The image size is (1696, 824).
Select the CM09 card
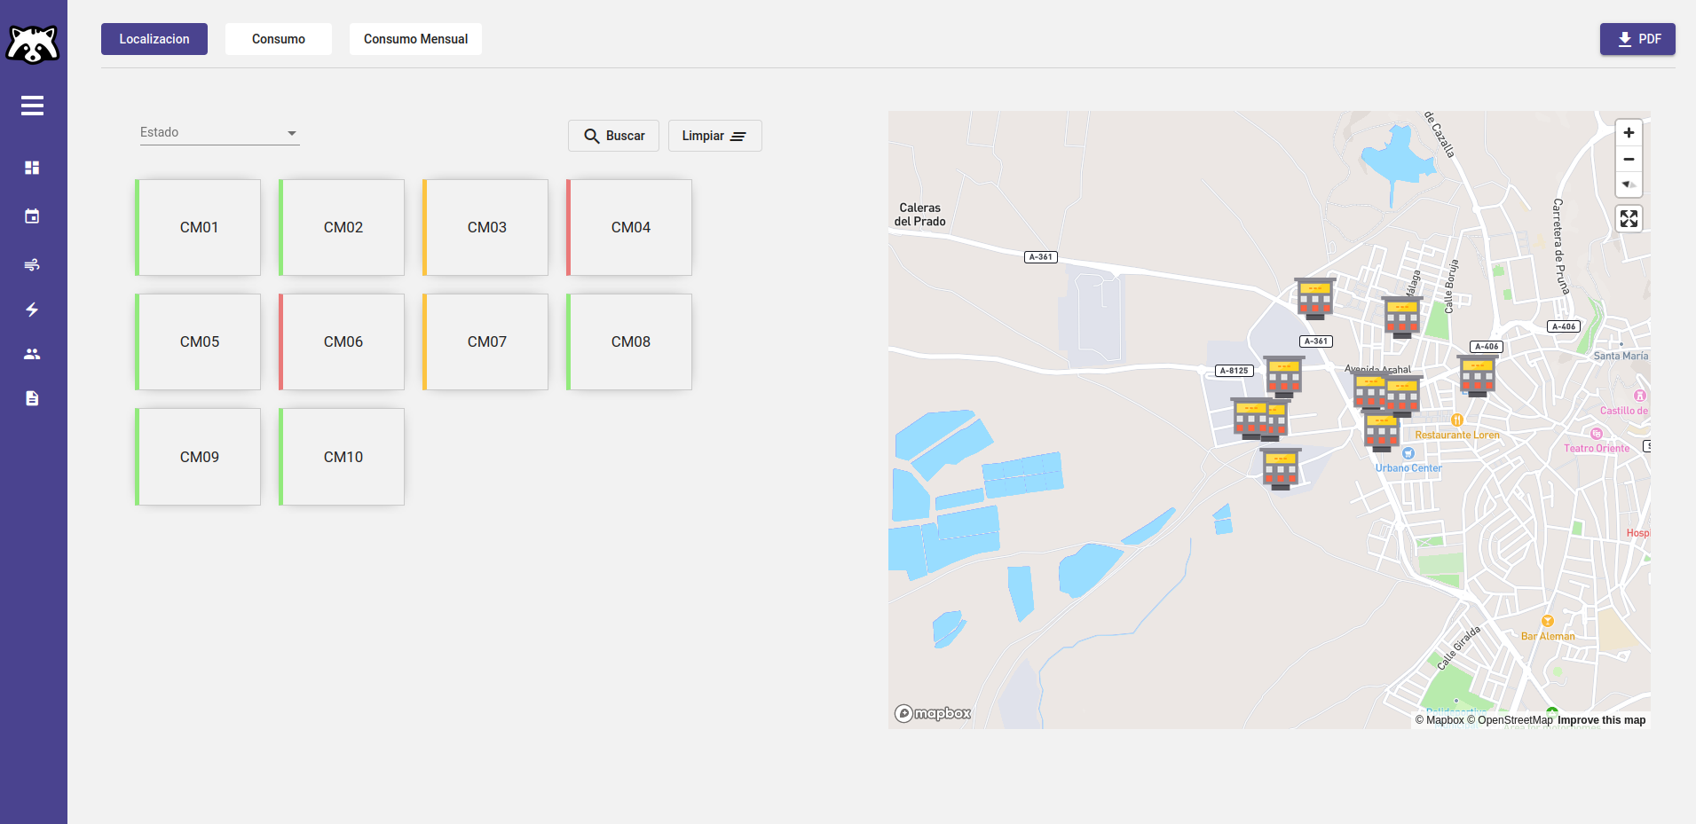click(x=198, y=457)
